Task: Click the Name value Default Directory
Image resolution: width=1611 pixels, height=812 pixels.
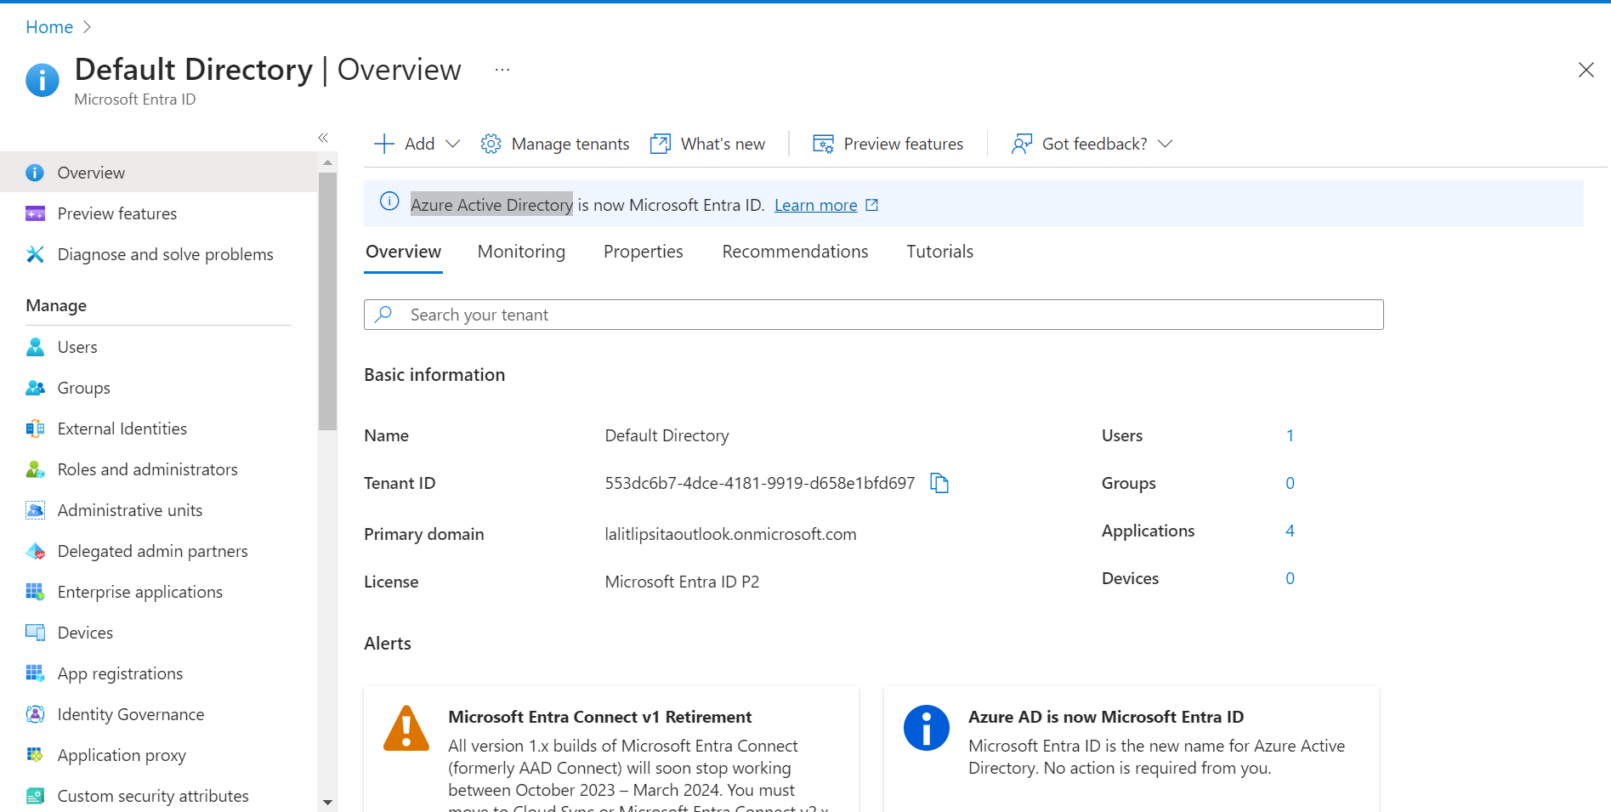Action: click(x=667, y=435)
